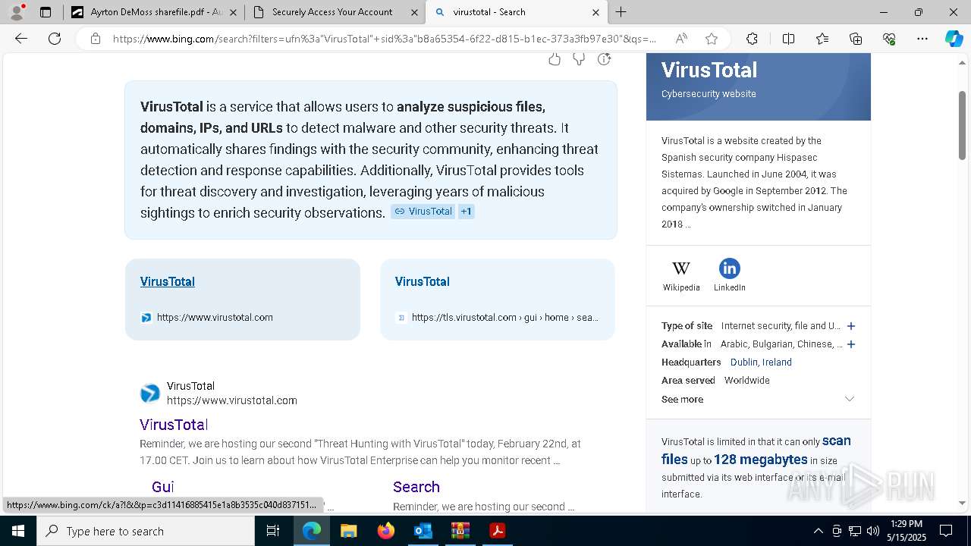Open the Copilot sidebar icon
The image size is (971, 546).
(x=954, y=39)
